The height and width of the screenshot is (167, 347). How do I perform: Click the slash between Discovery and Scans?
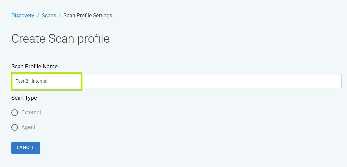coord(38,16)
